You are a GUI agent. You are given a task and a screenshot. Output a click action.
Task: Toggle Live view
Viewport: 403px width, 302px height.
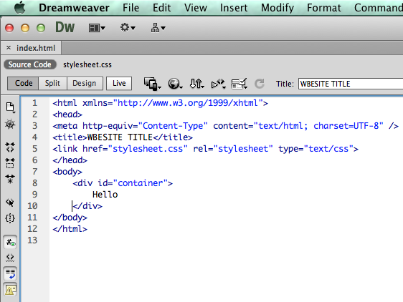pyautogui.click(x=119, y=83)
